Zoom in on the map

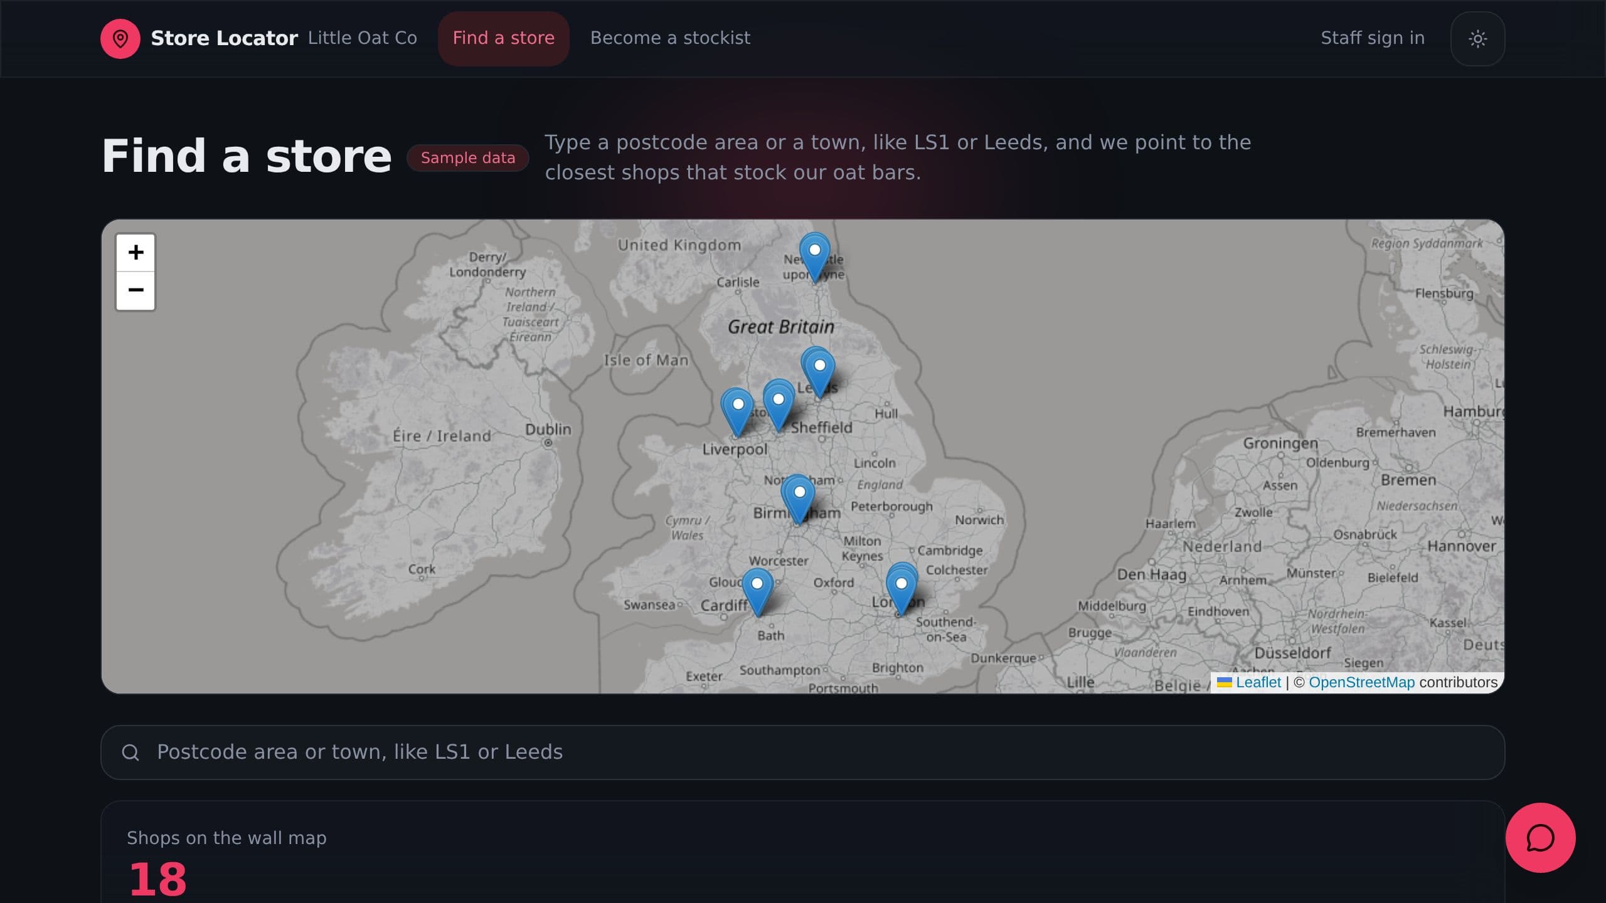click(x=136, y=253)
